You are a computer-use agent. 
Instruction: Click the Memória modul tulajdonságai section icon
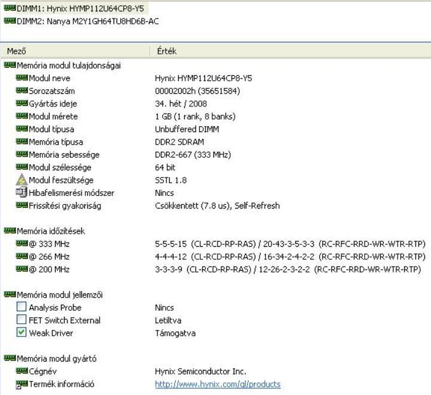tap(10, 65)
